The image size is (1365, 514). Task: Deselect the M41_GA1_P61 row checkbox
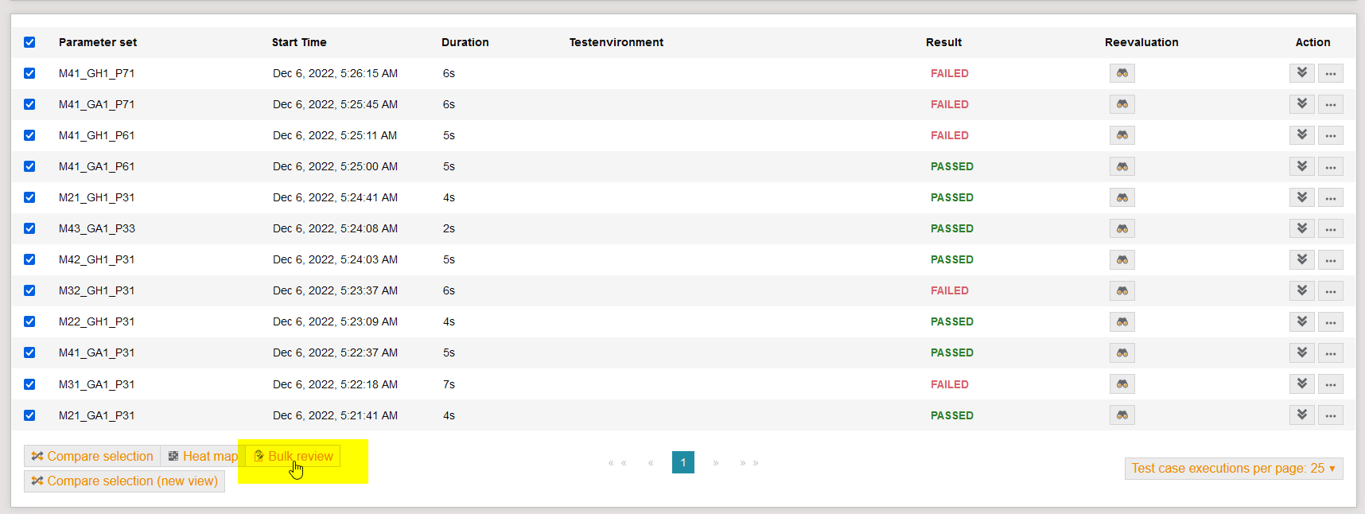point(29,166)
